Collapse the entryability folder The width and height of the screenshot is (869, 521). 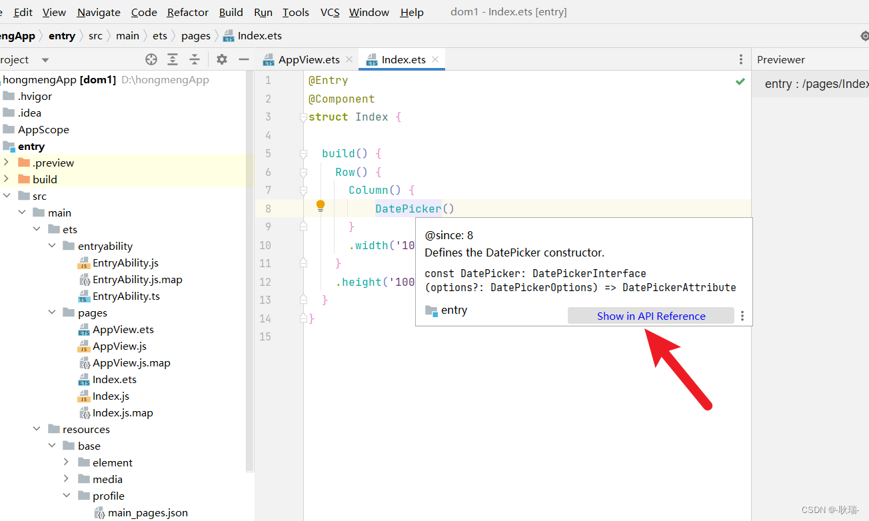[x=52, y=246]
